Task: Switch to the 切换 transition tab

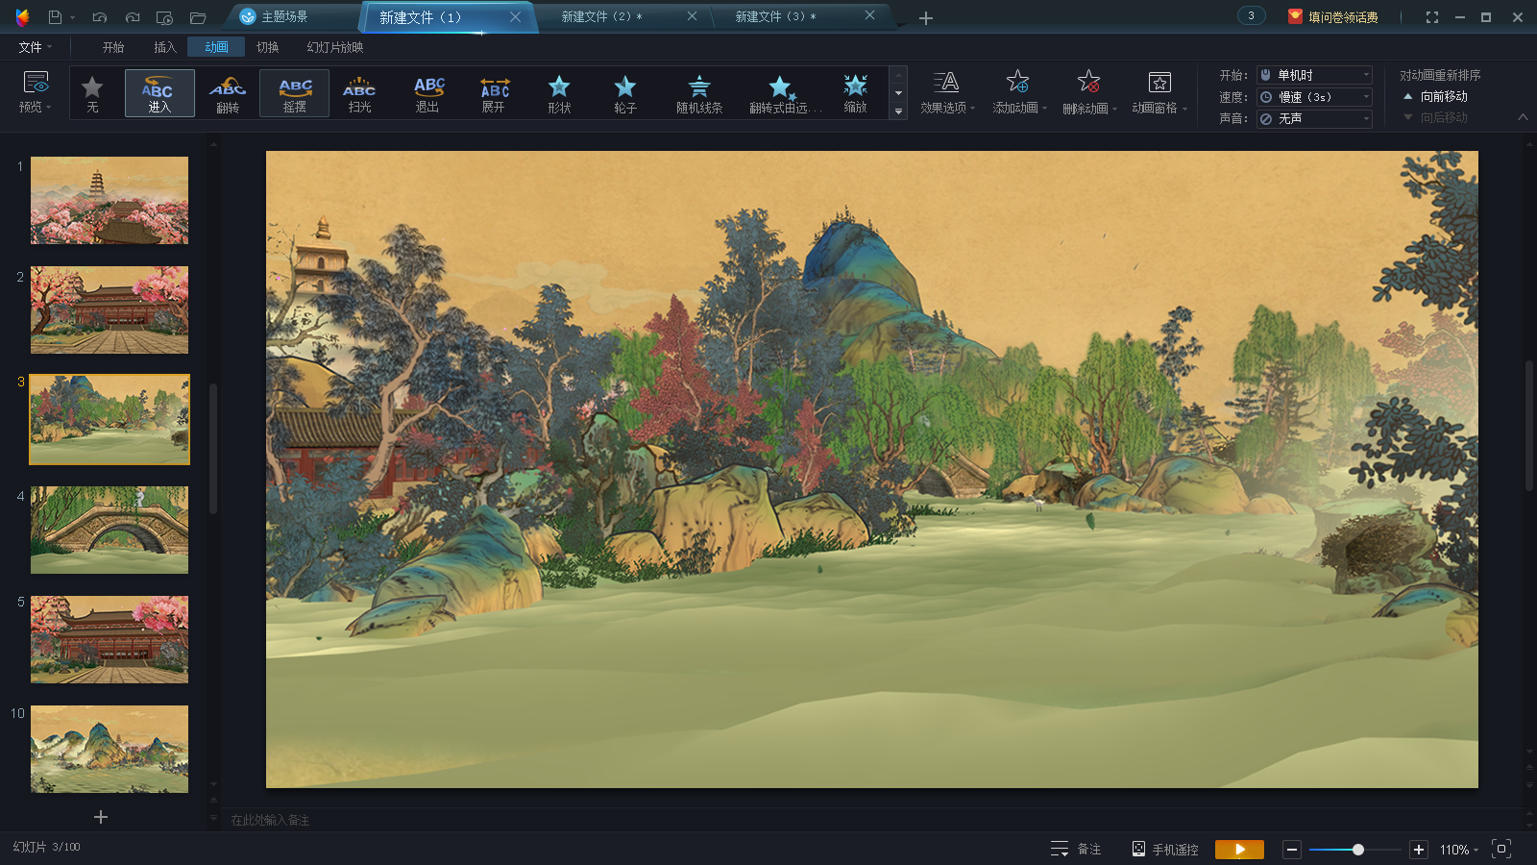Action: tap(267, 47)
